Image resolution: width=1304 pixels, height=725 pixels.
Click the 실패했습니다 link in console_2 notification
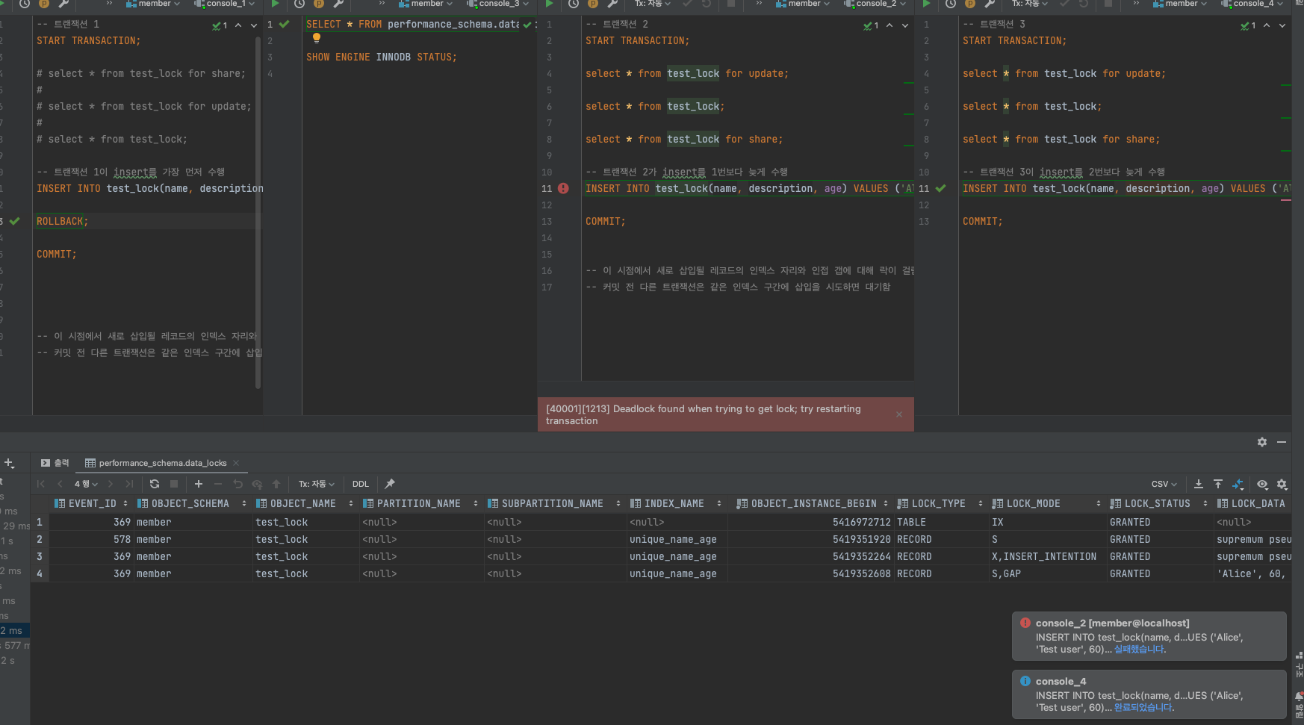(1139, 650)
